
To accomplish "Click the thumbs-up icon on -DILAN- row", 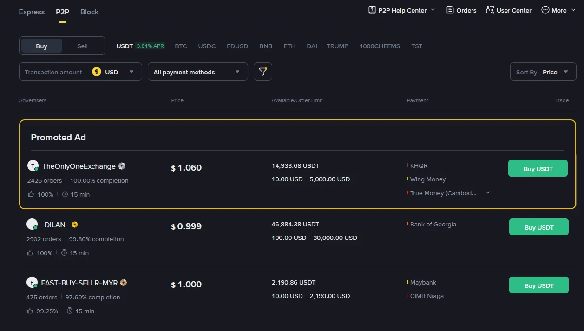I will coord(30,252).
